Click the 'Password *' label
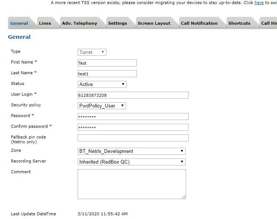Screen dimensions: 277x219 pos(23,116)
